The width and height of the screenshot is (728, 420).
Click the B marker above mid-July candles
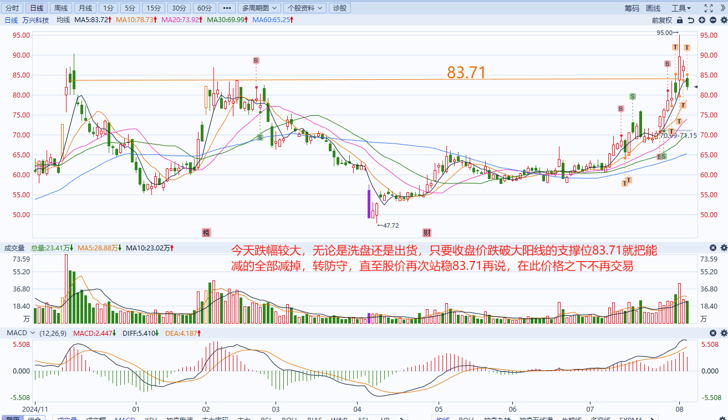pyautogui.click(x=621, y=109)
